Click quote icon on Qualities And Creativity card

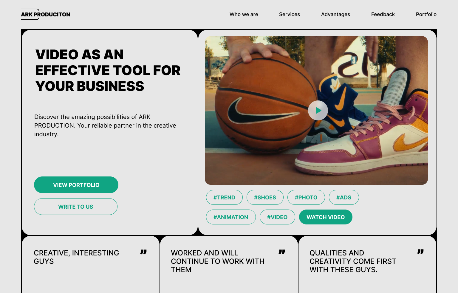pyautogui.click(x=420, y=252)
